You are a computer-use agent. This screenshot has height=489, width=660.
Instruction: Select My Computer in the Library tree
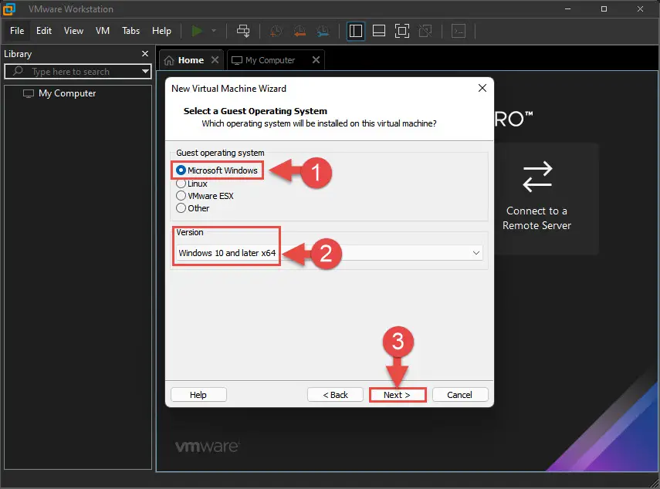(x=67, y=93)
